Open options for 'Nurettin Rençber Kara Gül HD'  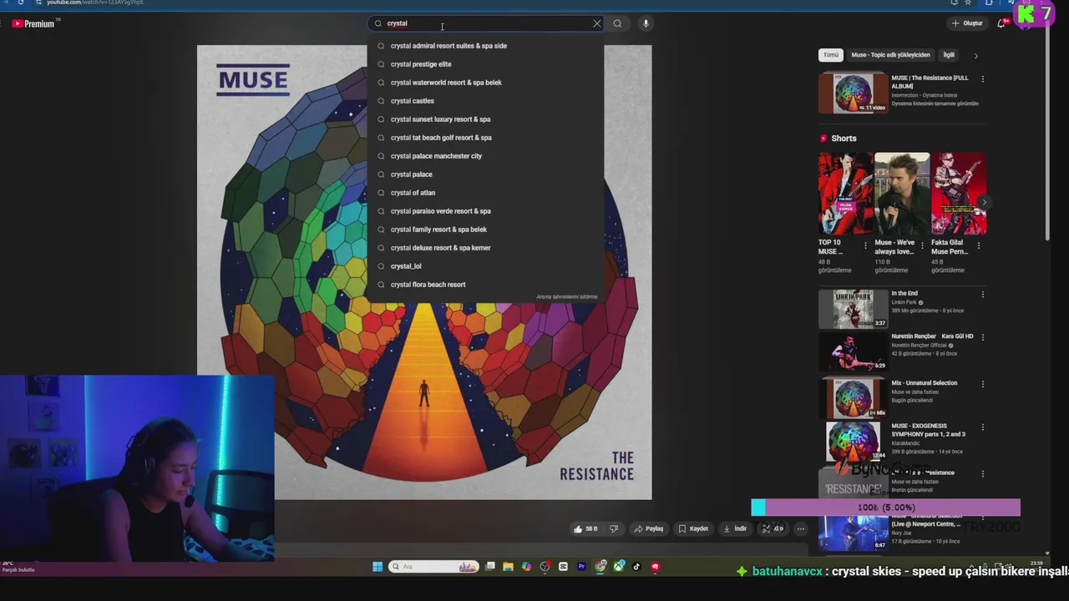pos(982,337)
